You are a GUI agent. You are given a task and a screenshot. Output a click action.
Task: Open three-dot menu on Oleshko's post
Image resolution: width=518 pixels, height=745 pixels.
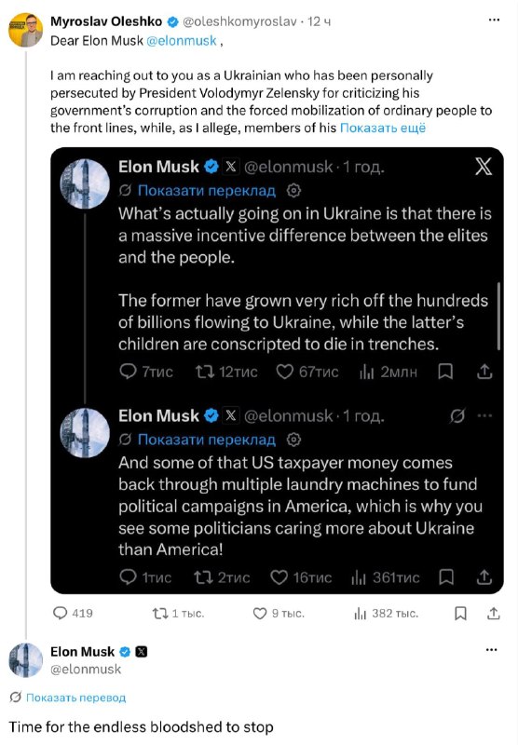(494, 20)
